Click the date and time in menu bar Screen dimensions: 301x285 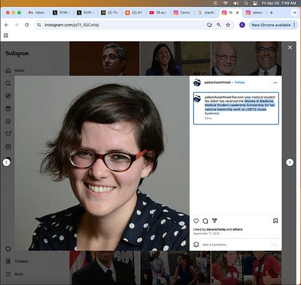[279, 3]
